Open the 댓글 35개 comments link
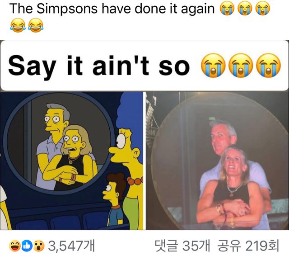Screen dimensions: 289x260 (182, 246)
